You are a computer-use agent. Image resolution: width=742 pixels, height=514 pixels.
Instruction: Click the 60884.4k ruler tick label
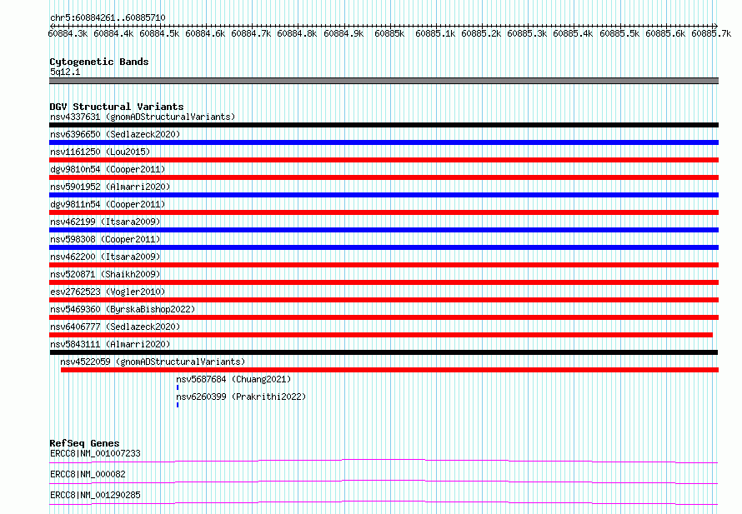pos(113,33)
